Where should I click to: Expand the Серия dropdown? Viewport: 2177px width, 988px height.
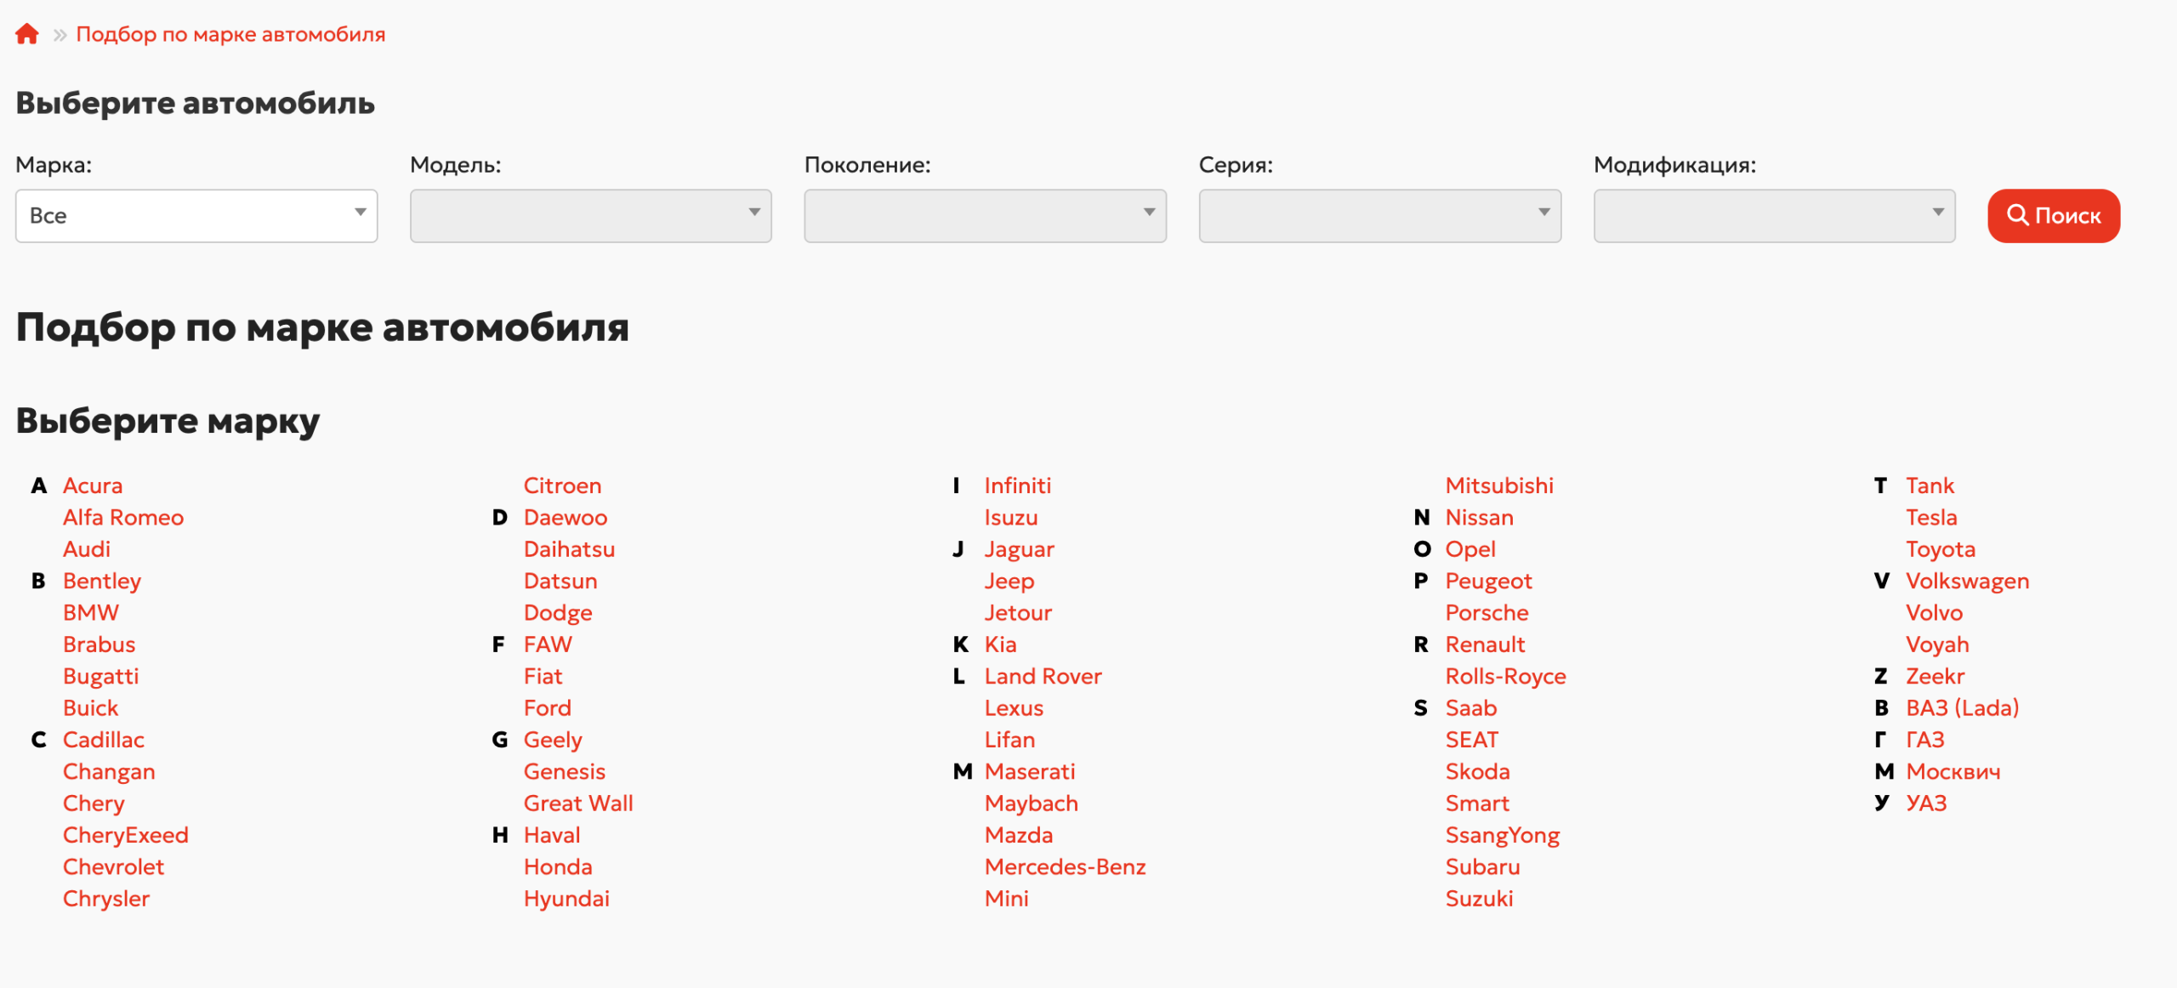[1379, 216]
